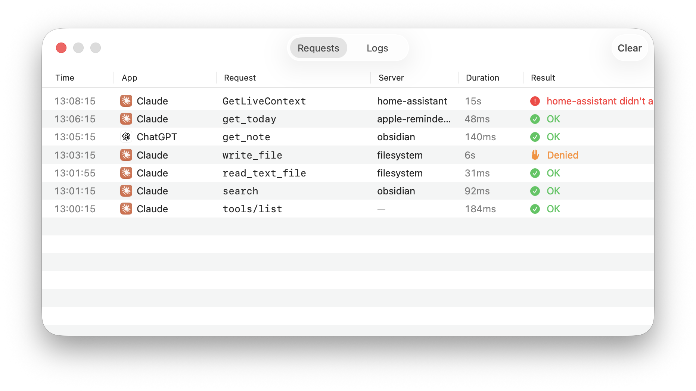696x391 pixels.
Task: Click the 13:01:55 timestamp
Action: point(75,173)
